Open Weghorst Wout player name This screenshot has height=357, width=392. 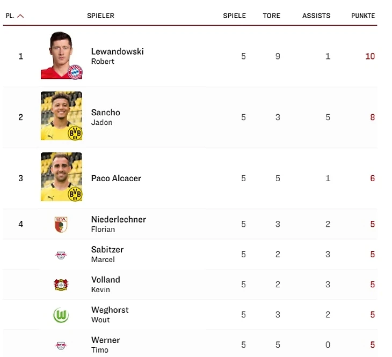click(x=110, y=314)
